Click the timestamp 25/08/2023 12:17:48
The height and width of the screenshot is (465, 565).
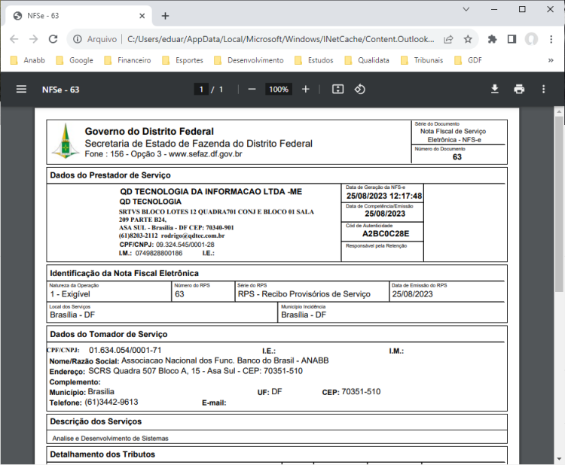click(384, 196)
